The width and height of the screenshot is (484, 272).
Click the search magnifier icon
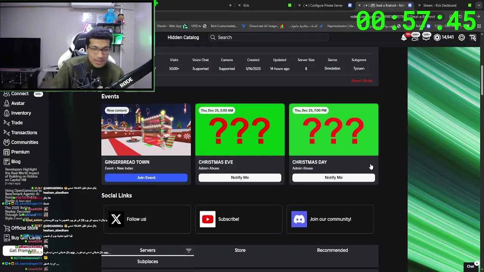coord(213,37)
